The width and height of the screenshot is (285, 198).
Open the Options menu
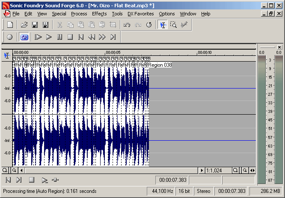pos(166,14)
